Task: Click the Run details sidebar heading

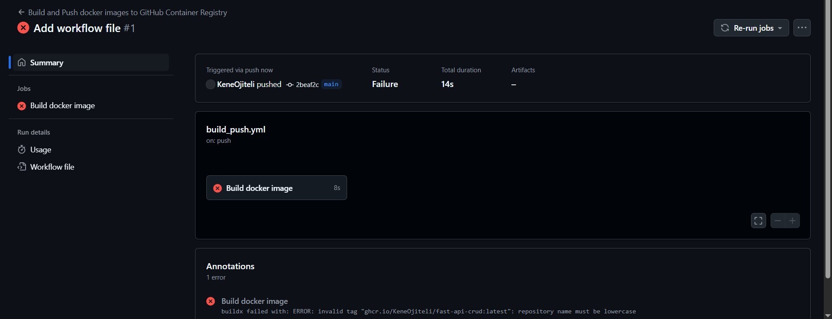Action: [33, 132]
